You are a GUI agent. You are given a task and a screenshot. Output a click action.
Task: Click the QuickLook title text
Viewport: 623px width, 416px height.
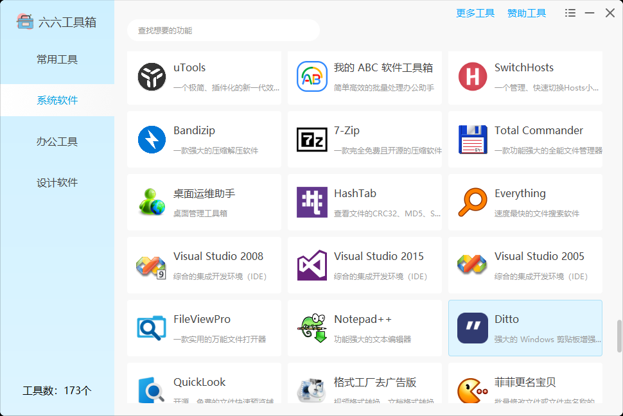click(x=200, y=382)
